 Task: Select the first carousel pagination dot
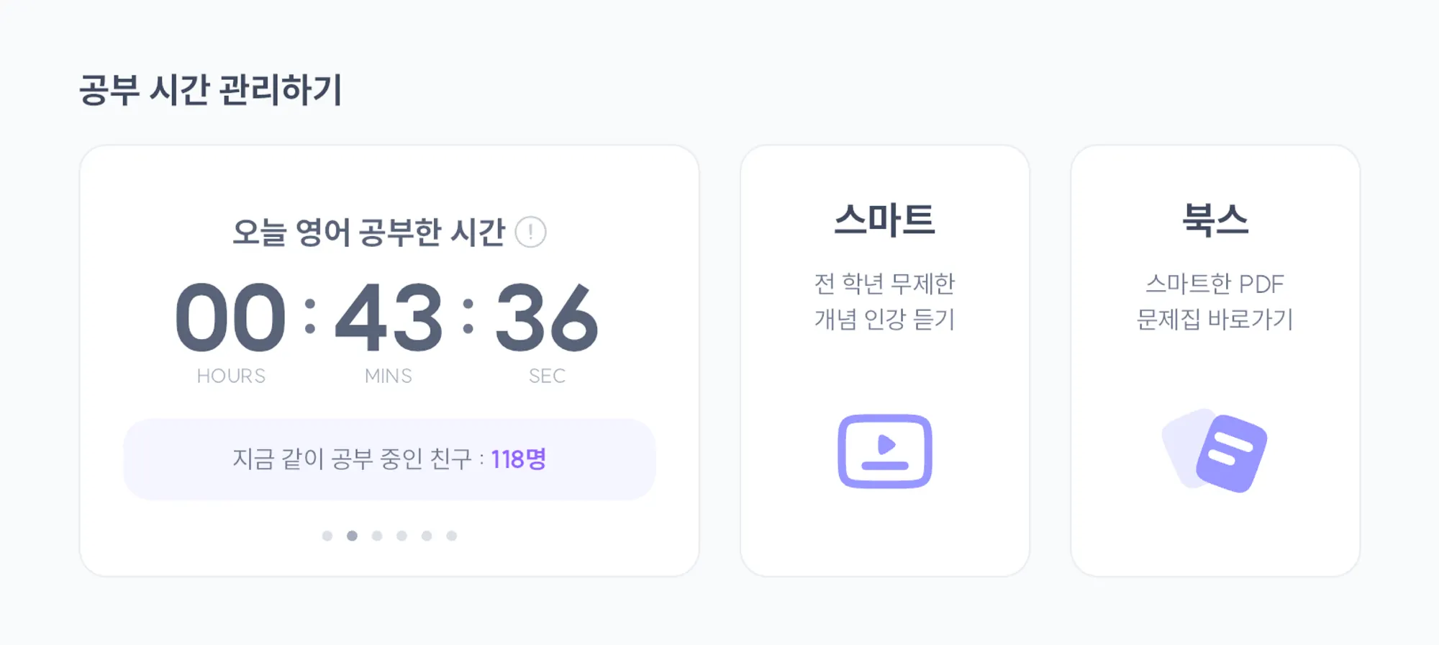pos(327,536)
